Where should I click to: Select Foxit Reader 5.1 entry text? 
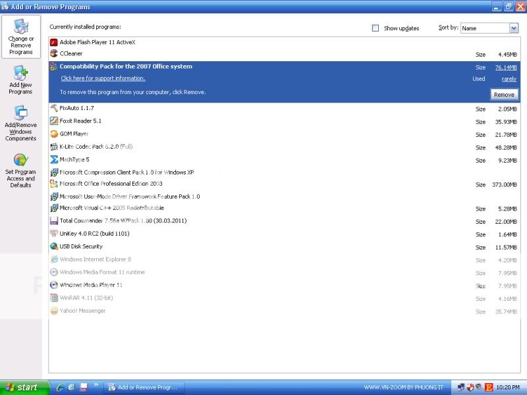click(x=80, y=121)
